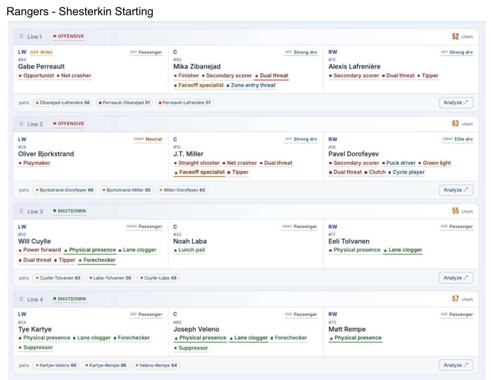The image size is (492, 380).
Task: Open Analyze for Line 2
Action: [456, 190]
